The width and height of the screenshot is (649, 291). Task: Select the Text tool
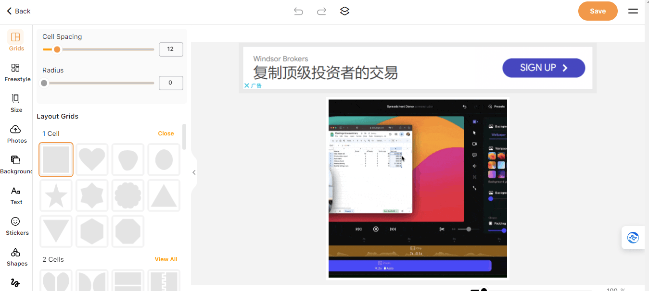pos(16,195)
